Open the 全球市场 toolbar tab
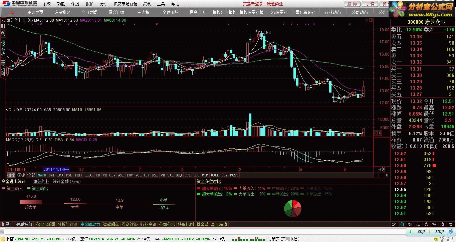 point(171,12)
